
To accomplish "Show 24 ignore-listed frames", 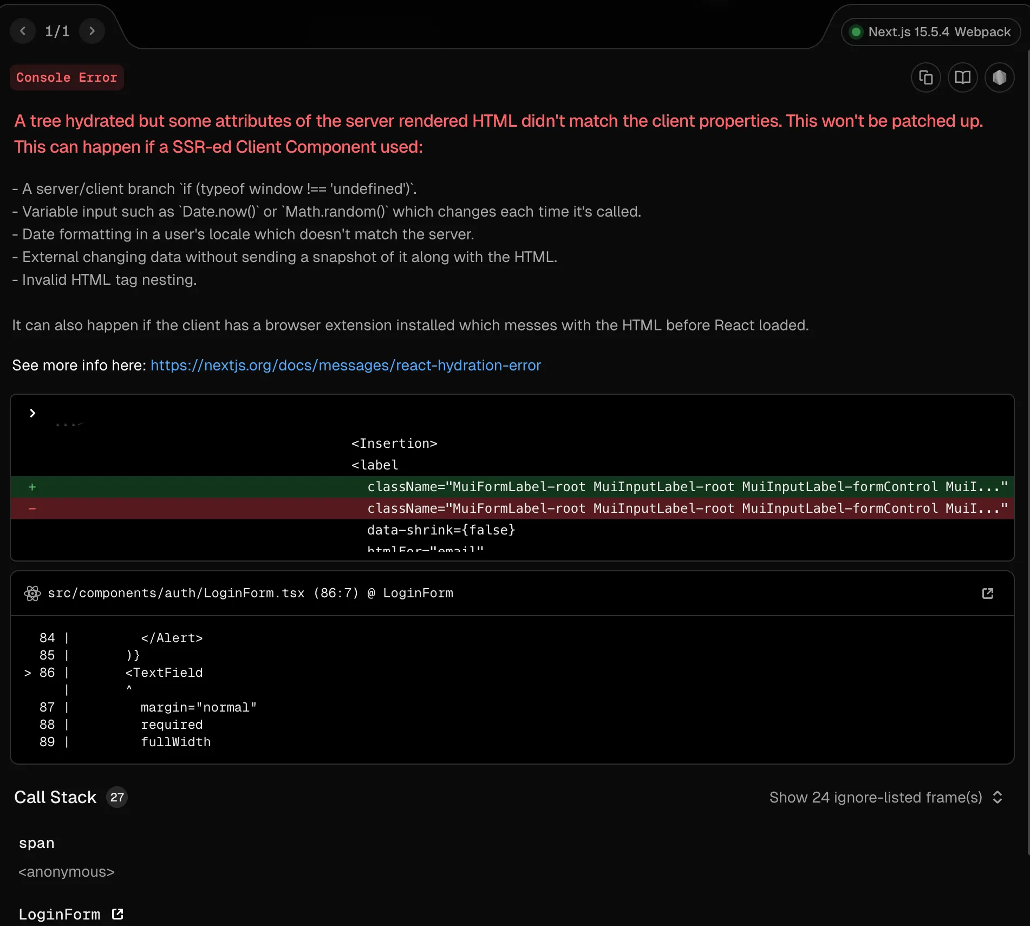I will coord(875,797).
